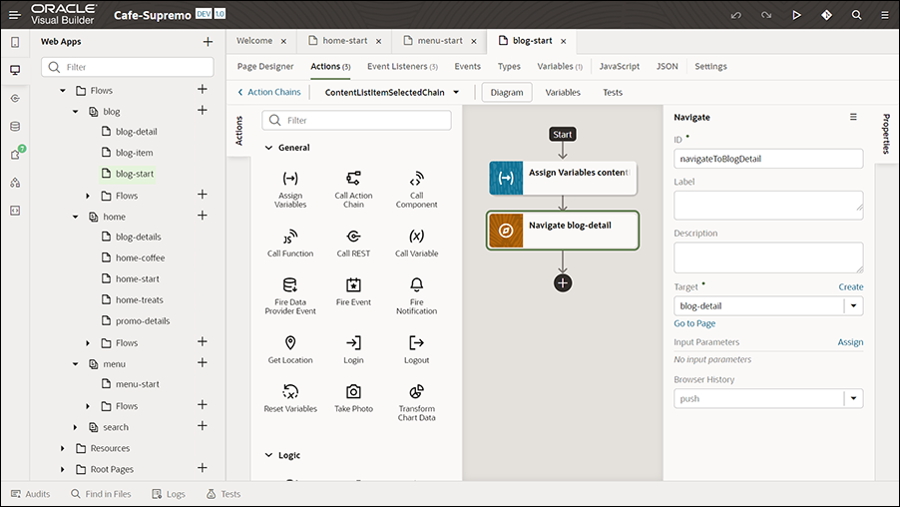
Task: Open Business Objects database icon
Action: pos(16,127)
